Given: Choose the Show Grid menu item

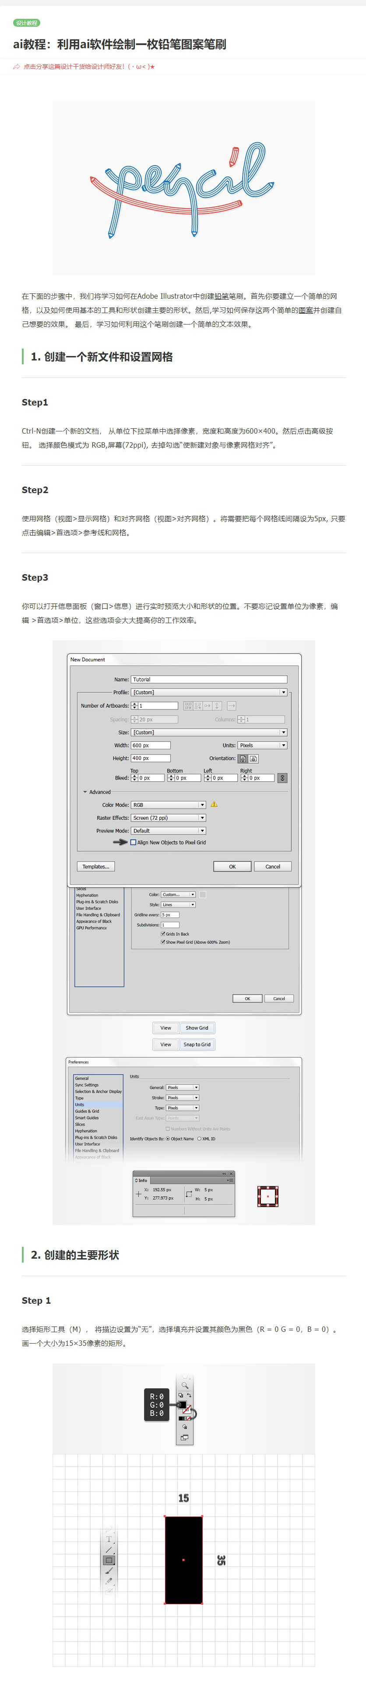Looking at the screenshot, I should click(x=197, y=1028).
